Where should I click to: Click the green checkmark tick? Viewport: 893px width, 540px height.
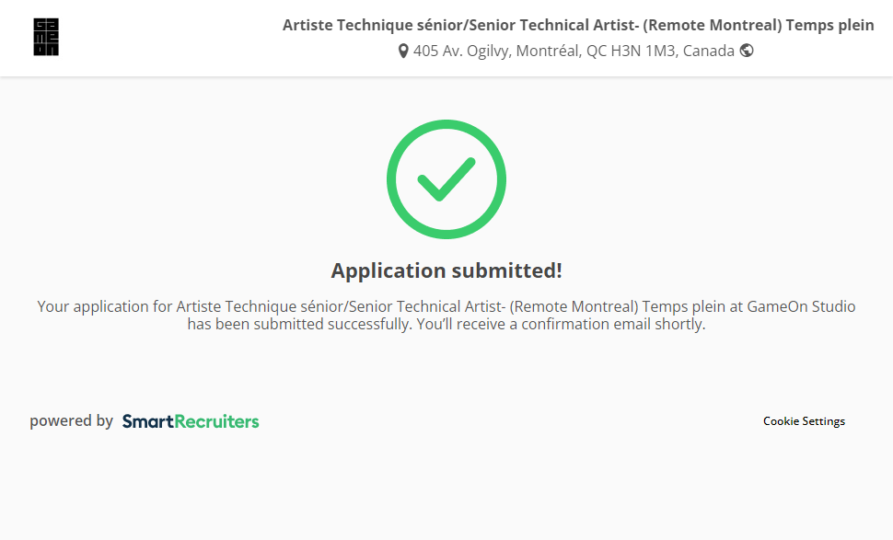[x=446, y=179]
